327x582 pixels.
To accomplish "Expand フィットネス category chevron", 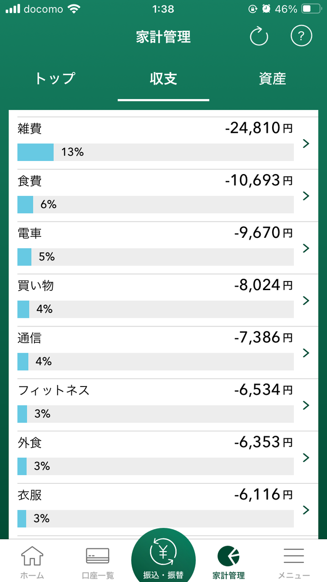I will click(306, 405).
